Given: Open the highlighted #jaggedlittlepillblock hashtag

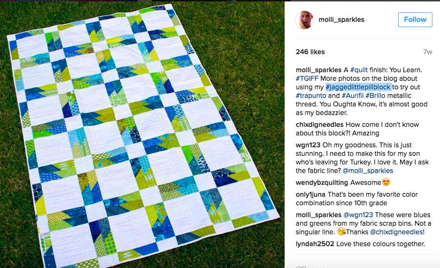Looking at the screenshot, I should [x=358, y=87].
